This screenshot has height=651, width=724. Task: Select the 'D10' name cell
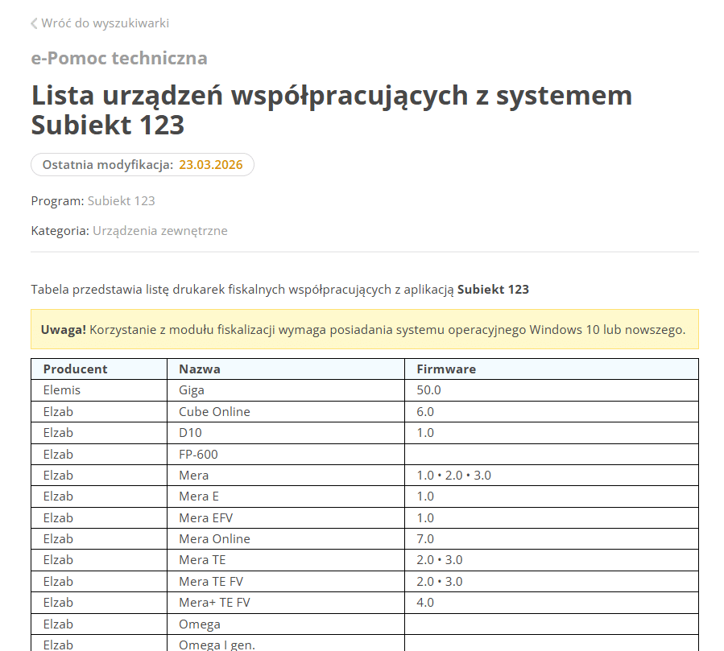[286, 433]
